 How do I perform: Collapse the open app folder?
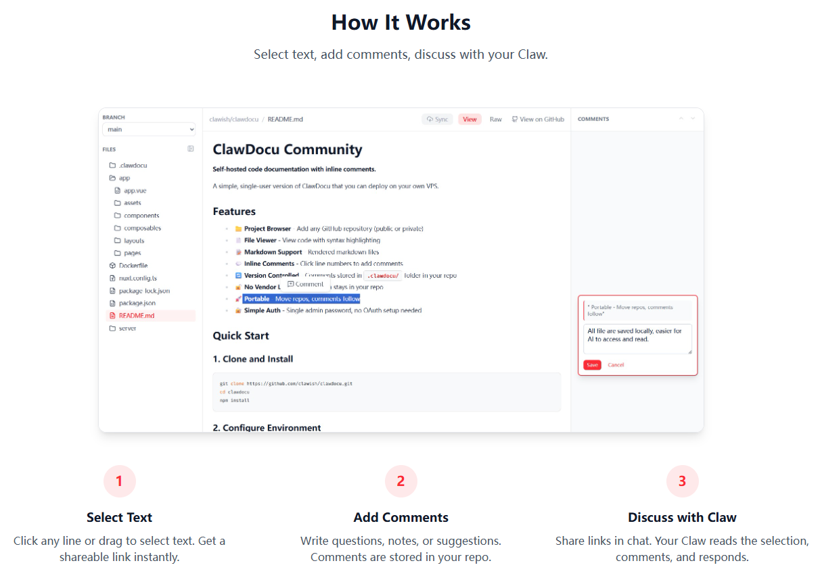pos(120,178)
